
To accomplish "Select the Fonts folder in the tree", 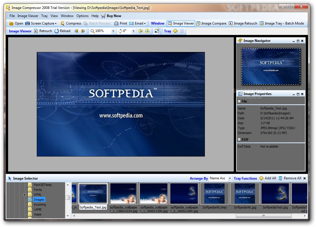I will tap(38, 190).
